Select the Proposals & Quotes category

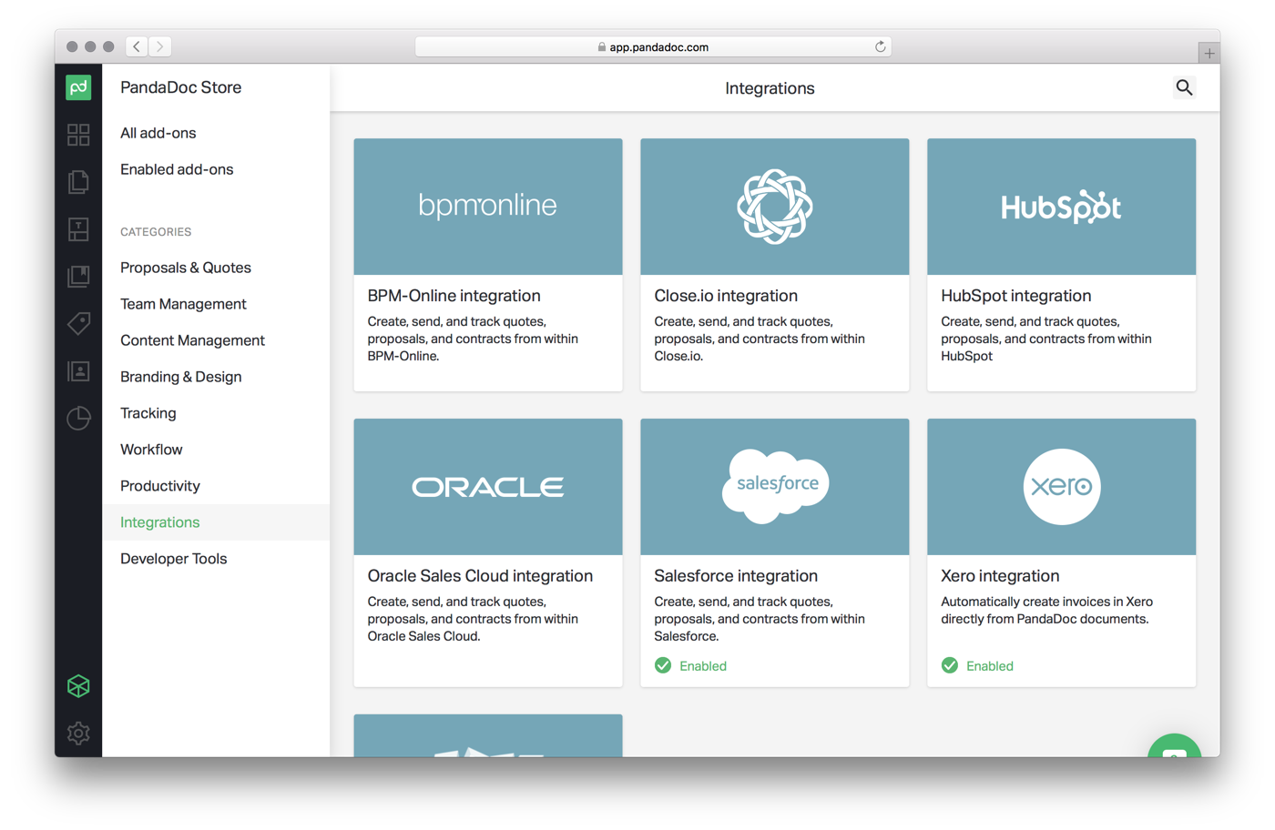point(186,268)
